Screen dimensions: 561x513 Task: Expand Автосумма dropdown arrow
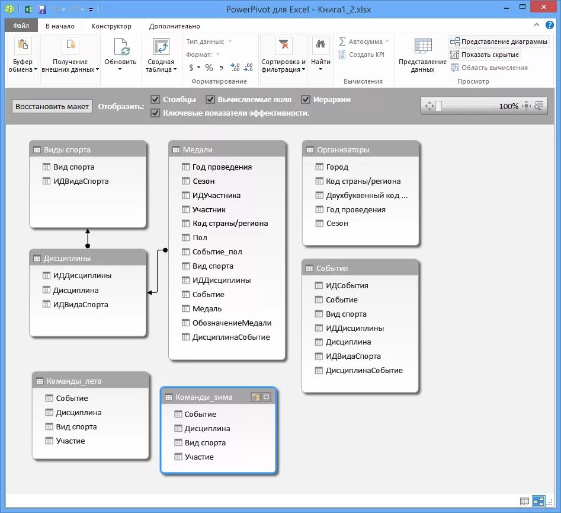tap(387, 42)
